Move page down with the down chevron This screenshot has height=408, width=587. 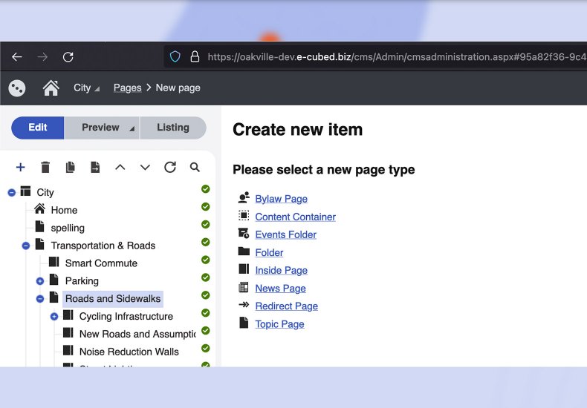(145, 168)
